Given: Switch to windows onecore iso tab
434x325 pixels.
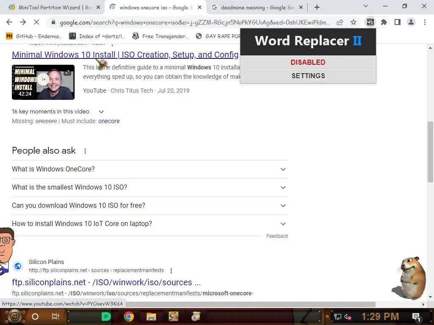Looking at the screenshot, I should [155, 8].
